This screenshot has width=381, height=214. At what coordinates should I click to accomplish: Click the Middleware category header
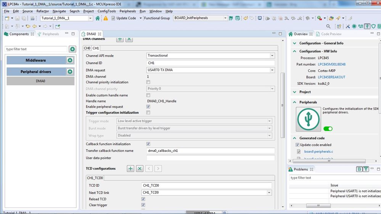click(36, 60)
